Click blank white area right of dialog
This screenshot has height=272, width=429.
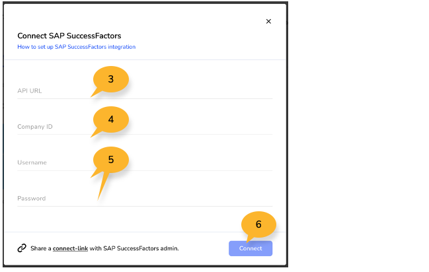coord(357,132)
